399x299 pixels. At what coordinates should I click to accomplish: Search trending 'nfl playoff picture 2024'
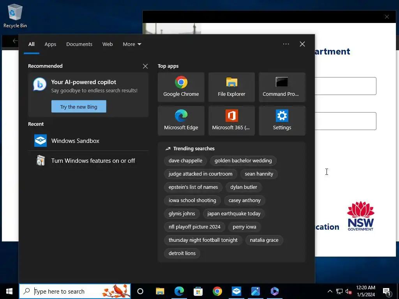coord(194,227)
